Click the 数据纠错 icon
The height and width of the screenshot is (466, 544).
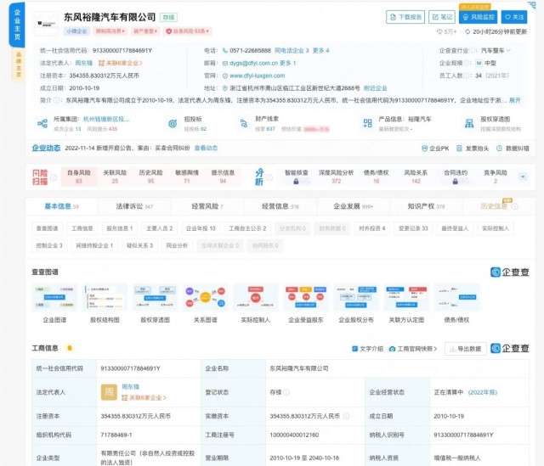click(499, 149)
